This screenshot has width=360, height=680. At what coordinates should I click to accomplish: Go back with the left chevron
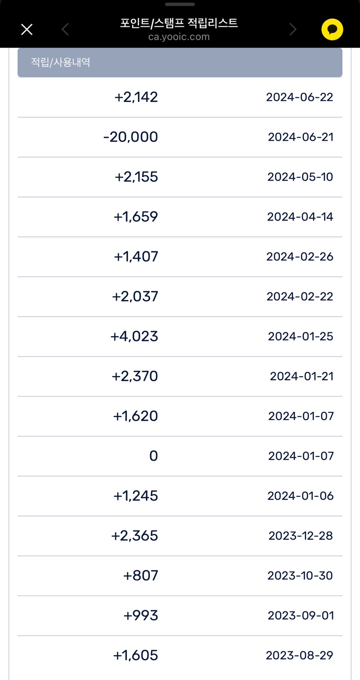pos(65,30)
